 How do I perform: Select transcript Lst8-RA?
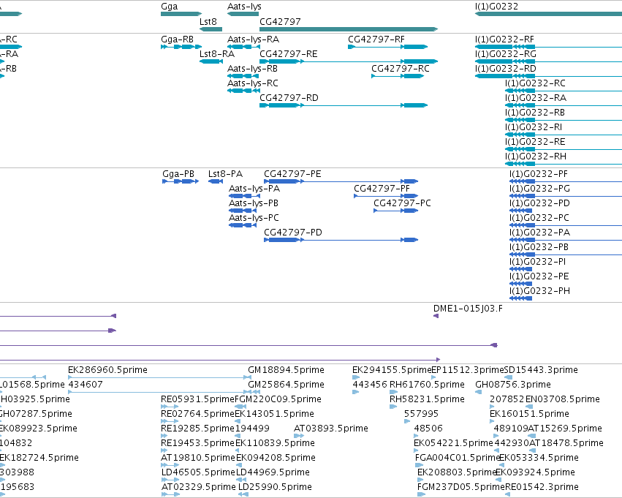211,61
